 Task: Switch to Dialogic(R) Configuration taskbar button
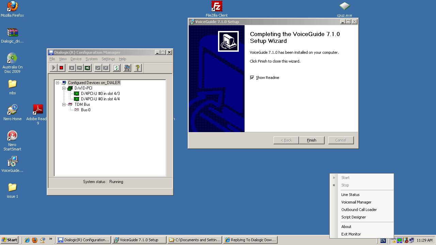click(x=84, y=240)
